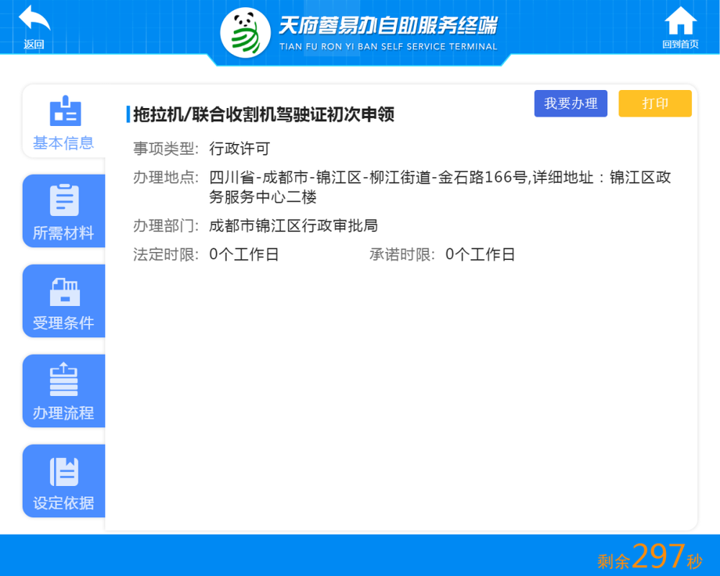Open the 办理流程 upload icon
The width and height of the screenshot is (720, 576).
(64, 379)
